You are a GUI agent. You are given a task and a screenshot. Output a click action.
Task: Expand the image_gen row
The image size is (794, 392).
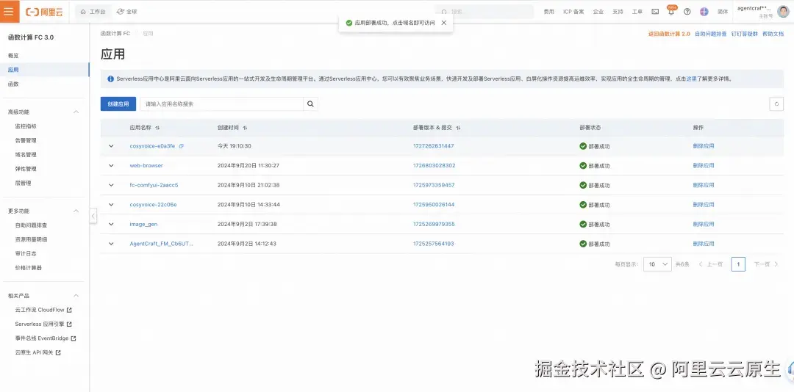112,224
